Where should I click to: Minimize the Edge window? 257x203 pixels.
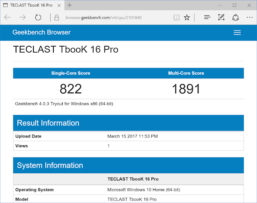(220, 5)
